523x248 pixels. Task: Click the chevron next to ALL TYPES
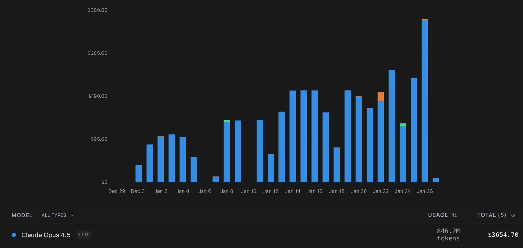[72, 215]
